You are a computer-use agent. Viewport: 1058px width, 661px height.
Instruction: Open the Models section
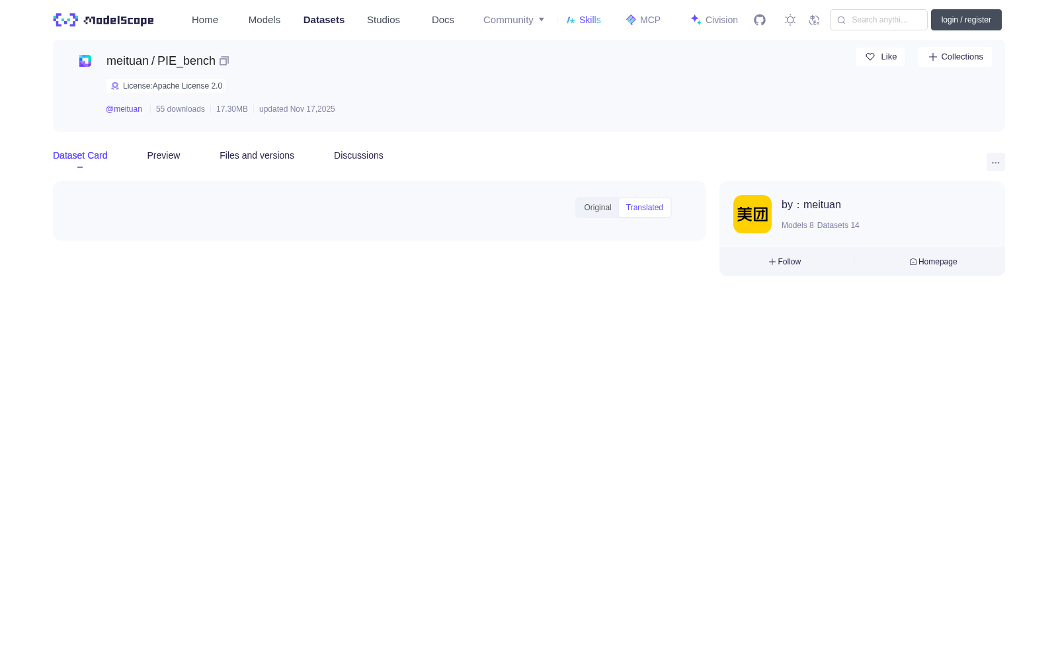click(264, 20)
